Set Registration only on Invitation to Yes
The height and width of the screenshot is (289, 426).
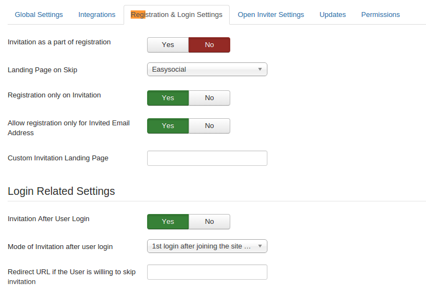(168, 98)
